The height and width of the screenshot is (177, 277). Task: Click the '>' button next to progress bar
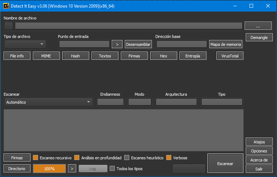pyautogui.click(x=72, y=169)
